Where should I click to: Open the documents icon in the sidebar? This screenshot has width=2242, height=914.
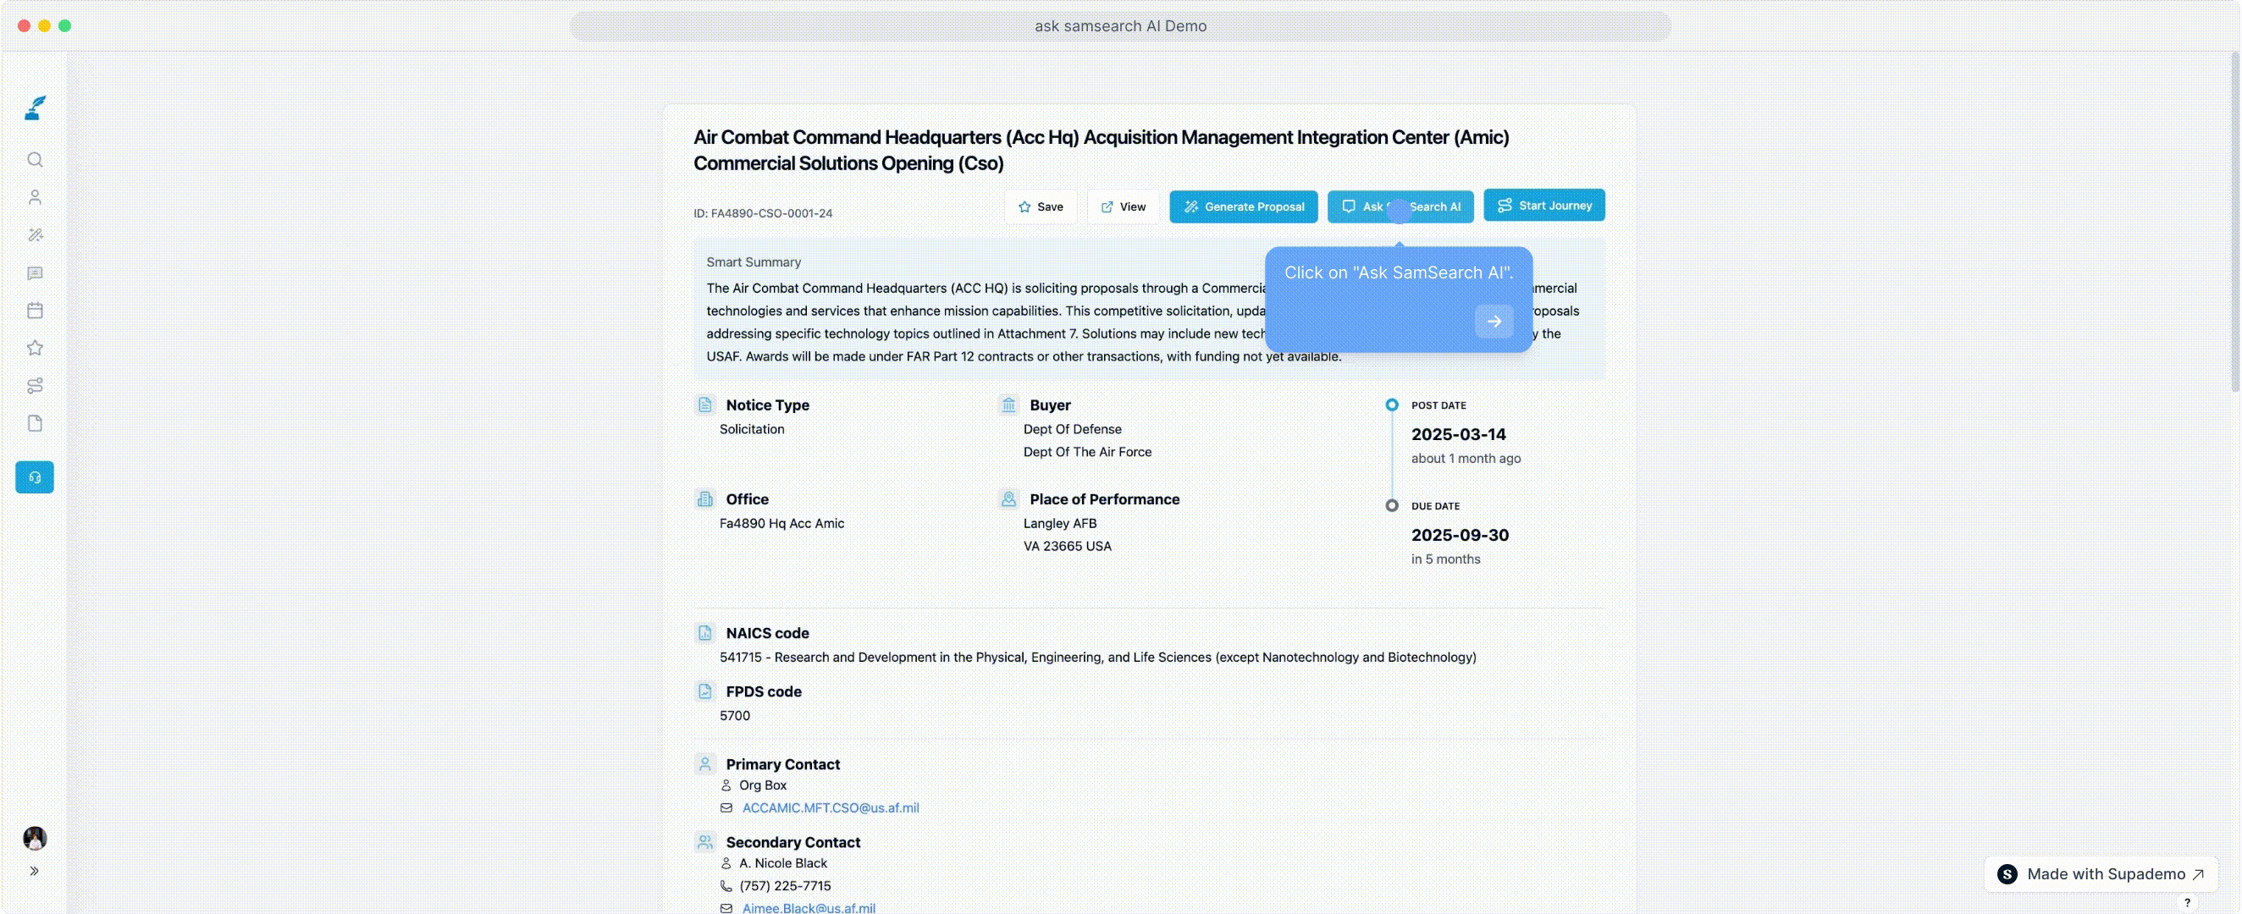[34, 422]
